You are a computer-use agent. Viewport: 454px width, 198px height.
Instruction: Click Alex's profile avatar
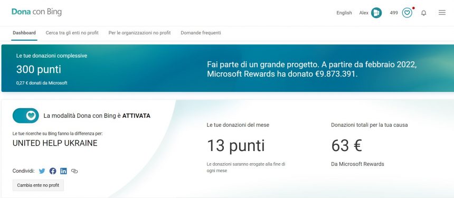pos(376,13)
